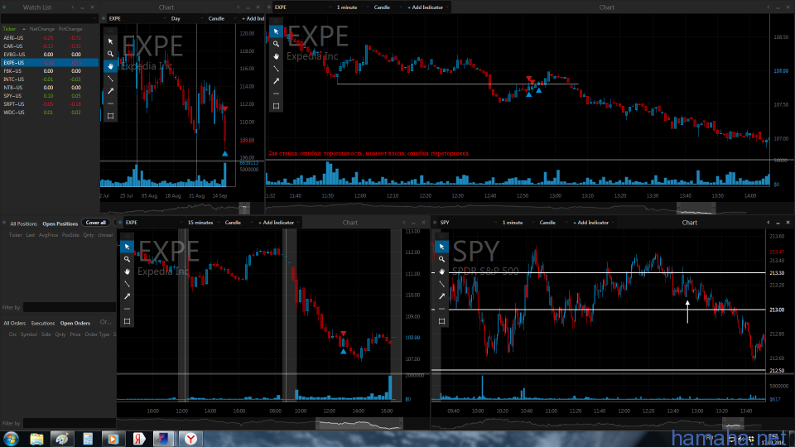Open the Windows Start menu
795x447 pixels.
pos(11,439)
